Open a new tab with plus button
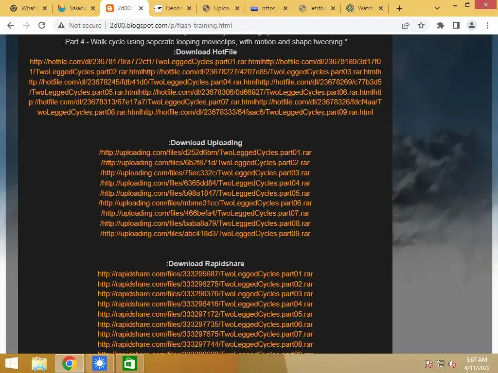Image resolution: width=498 pixels, height=373 pixels. click(399, 9)
